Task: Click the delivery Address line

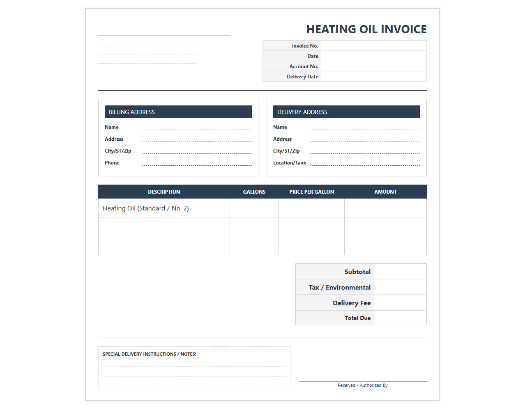Action: [x=365, y=139]
